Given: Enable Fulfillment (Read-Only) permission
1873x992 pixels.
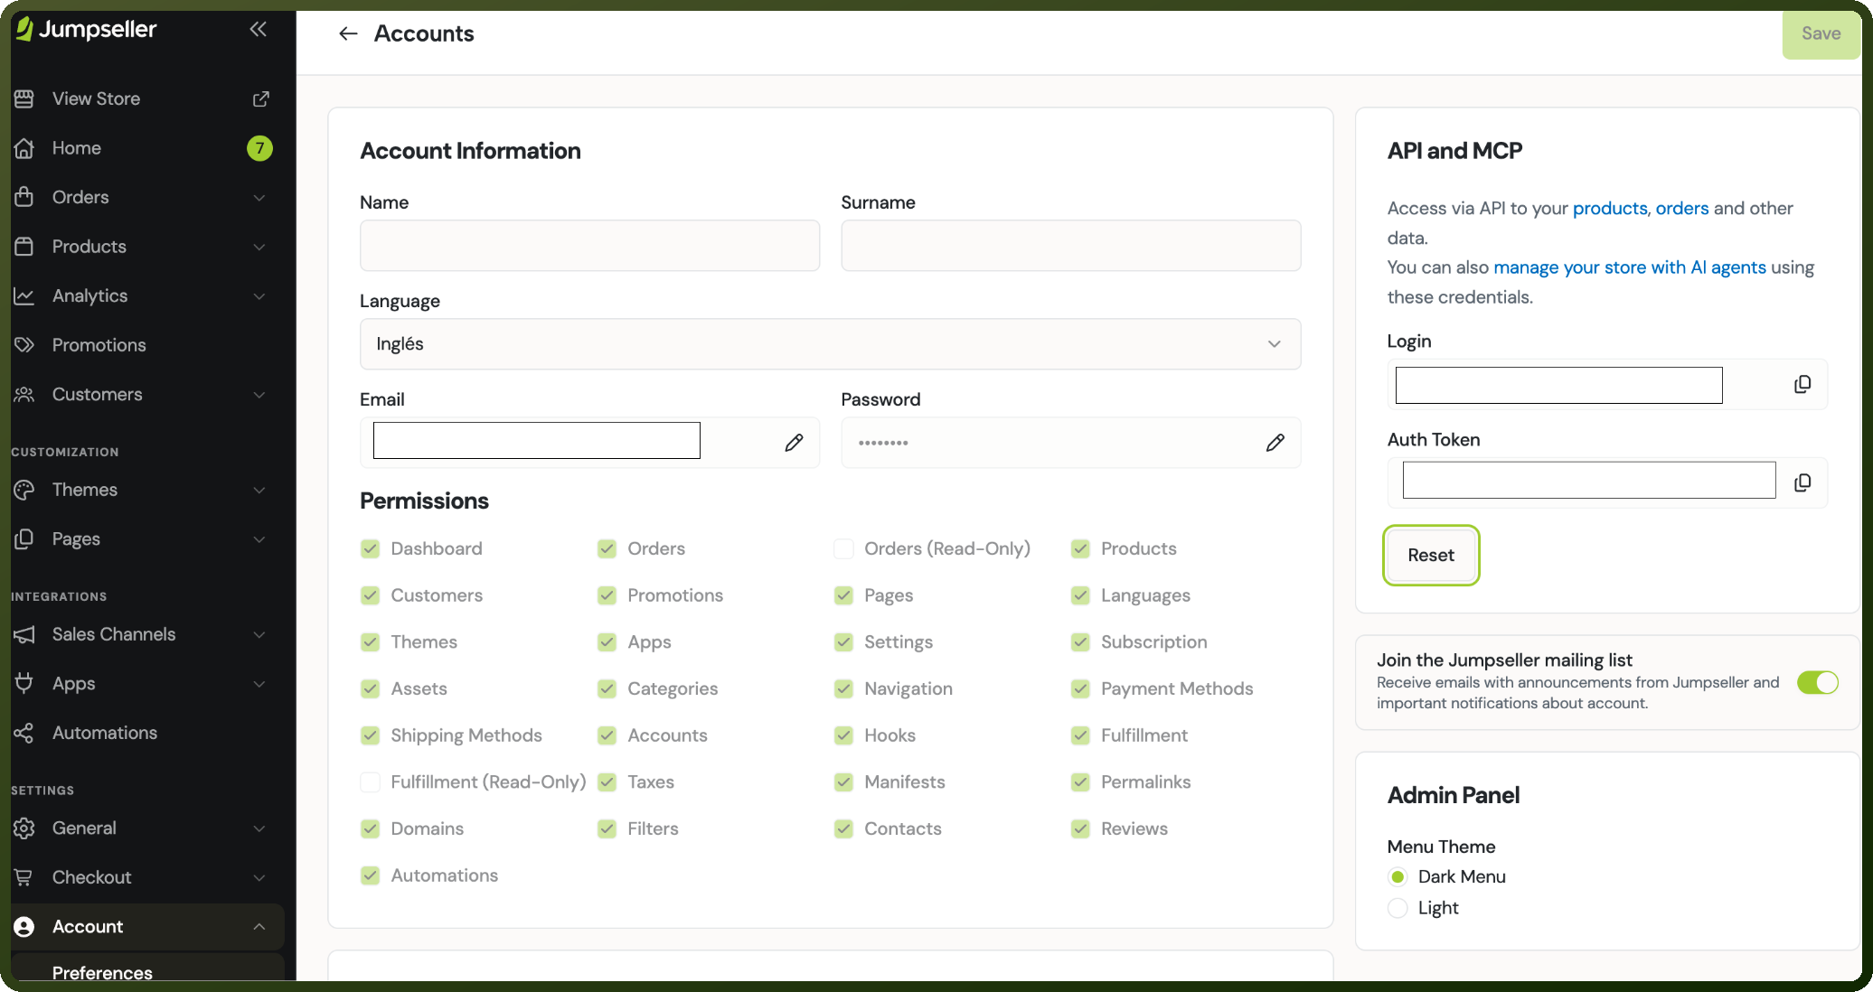Looking at the screenshot, I should [370, 782].
